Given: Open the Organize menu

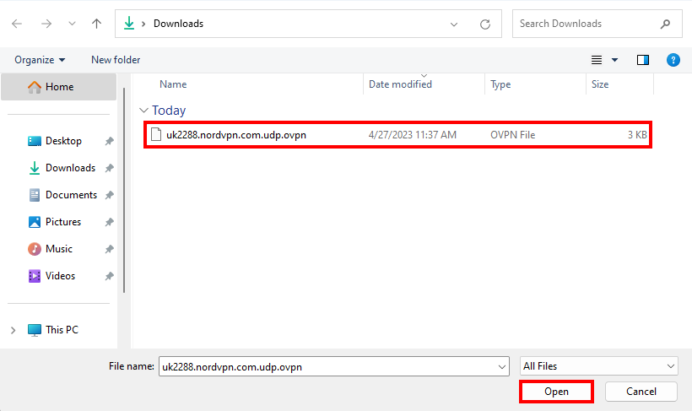Looking at the screenshot, I should click(40, 60).
